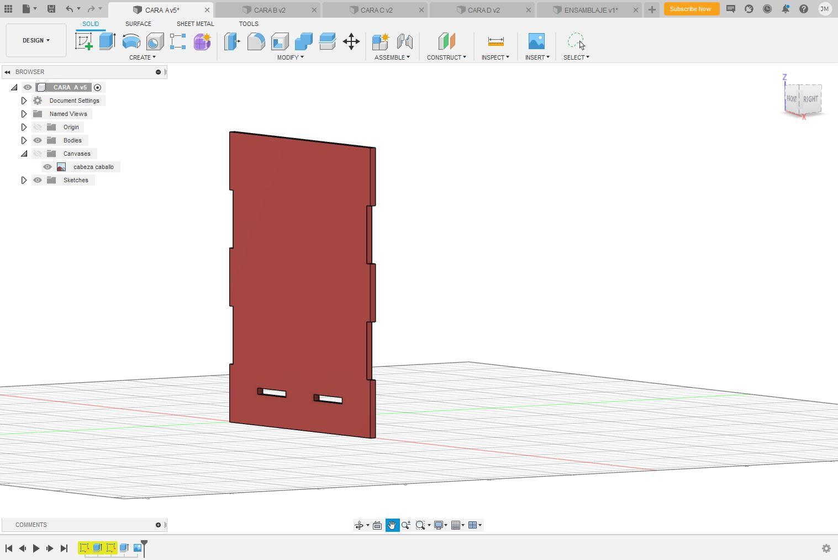Screen dimensions: 838x560
Task: Open the DESIGN workspace dropdown
Action: [36, 40]
